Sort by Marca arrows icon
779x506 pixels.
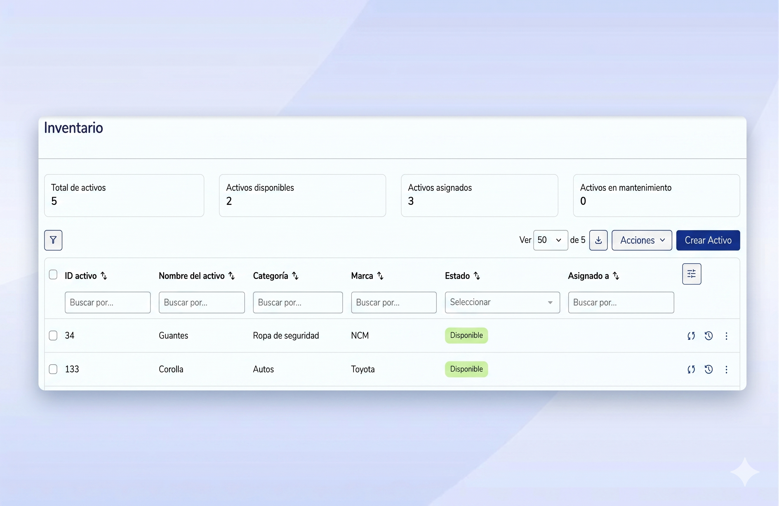380,276
